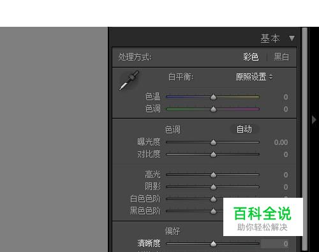Click the 对比度 value field
Screen dimensions: 319x252
point(286,154)
